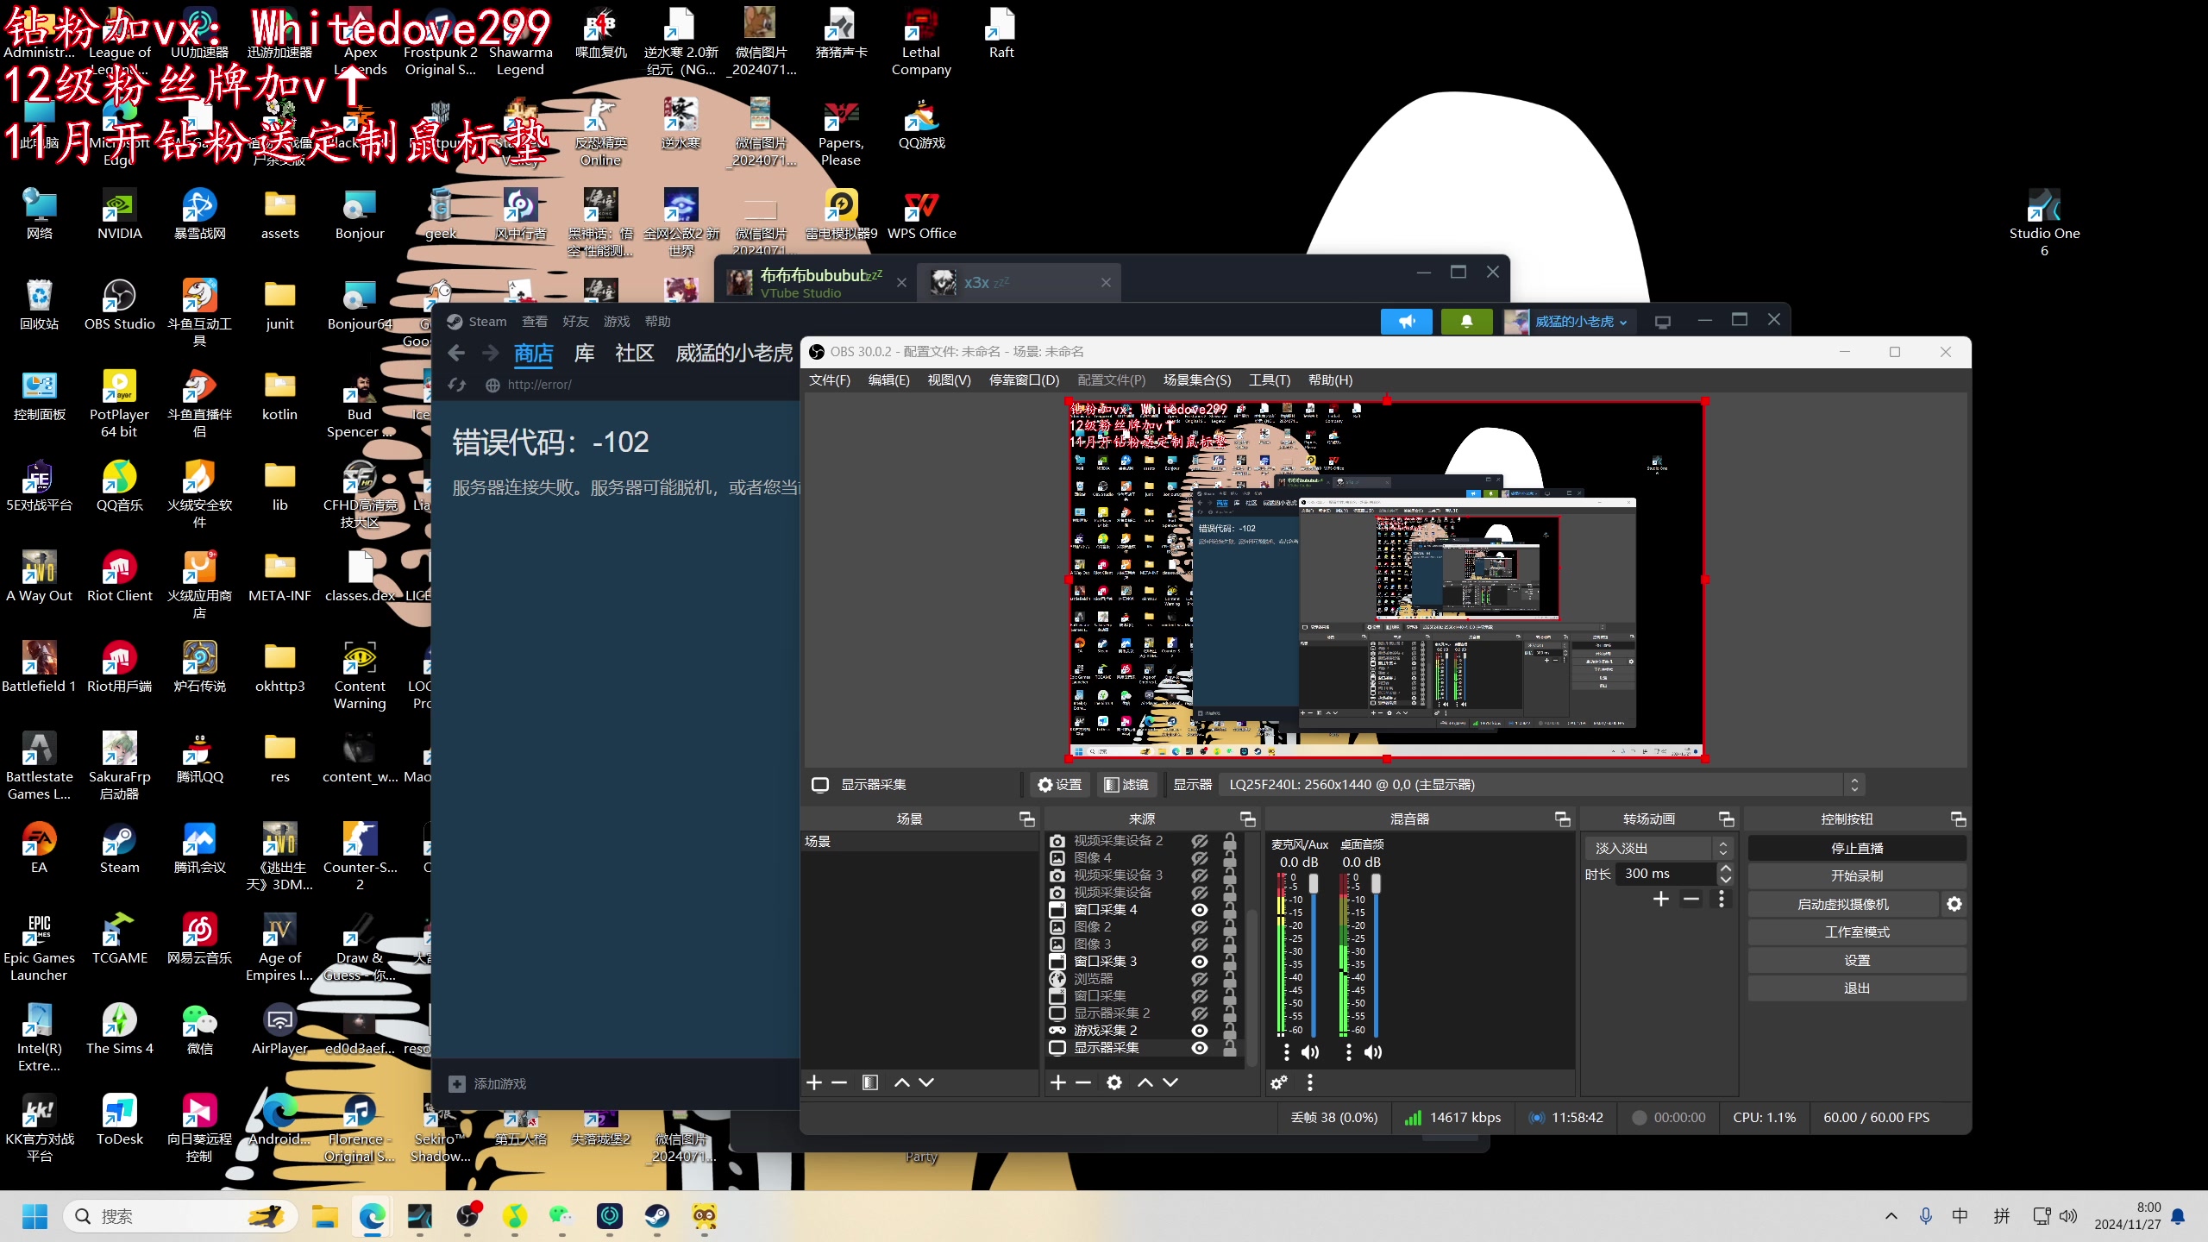Show 视频采集设备 2 source via eye toggle
Image resolution: width=2208 pixels, height=1242 pixels.
[x=1200, y=841]
